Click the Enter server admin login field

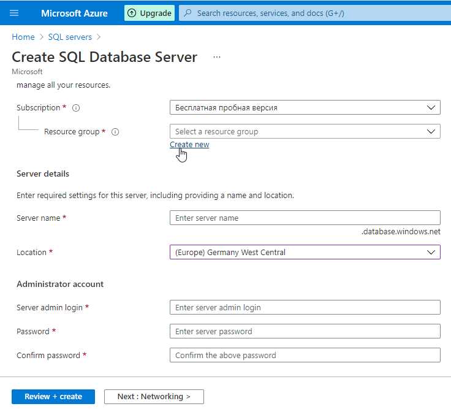pyautogui.click(x=305, y=307)
